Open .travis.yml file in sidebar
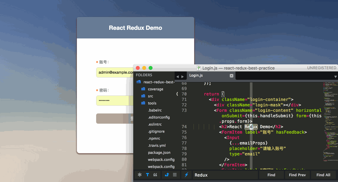The width and height of the screenshot is (338, 182). [157, 145]
